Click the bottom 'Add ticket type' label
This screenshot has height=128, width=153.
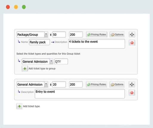[31, 106]
